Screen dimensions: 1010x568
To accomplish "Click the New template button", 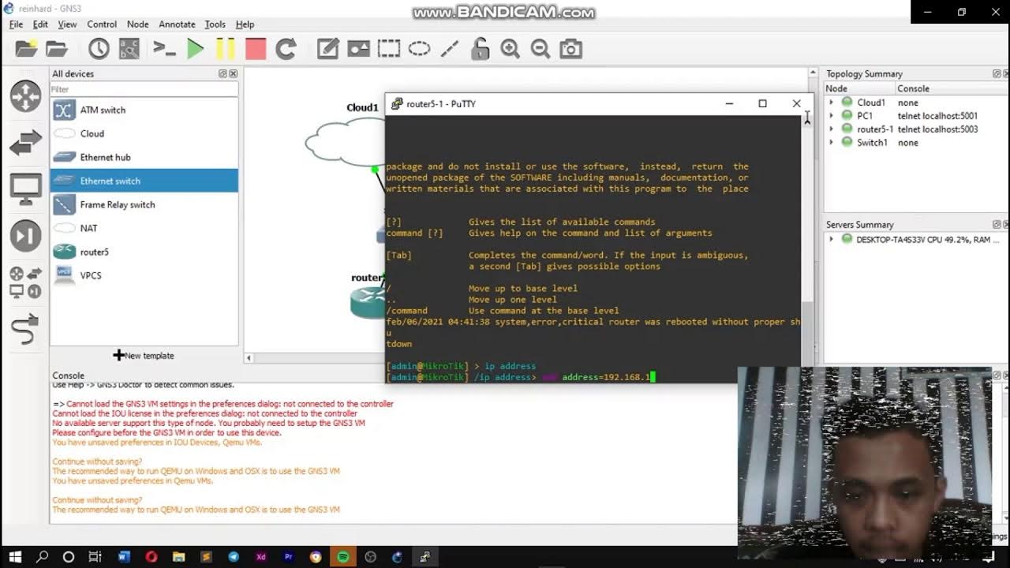I will click(144, 355).
